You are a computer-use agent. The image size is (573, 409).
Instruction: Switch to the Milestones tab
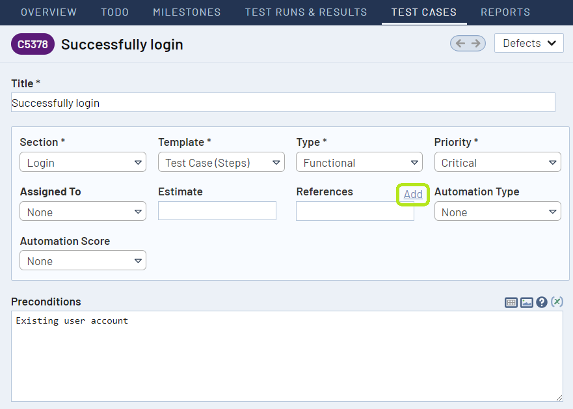tap(187, 12)
